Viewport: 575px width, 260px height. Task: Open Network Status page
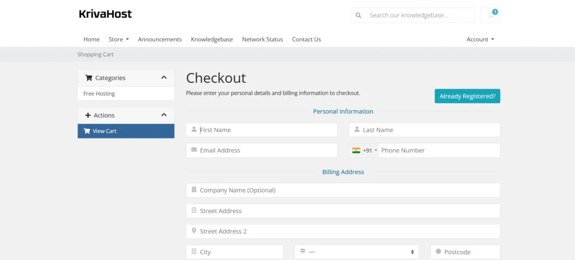point(263,39)
